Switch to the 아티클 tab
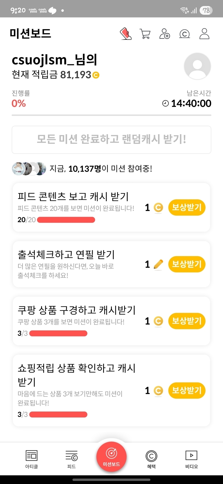Viewport: 223px width, 484px height. point(31,459)
